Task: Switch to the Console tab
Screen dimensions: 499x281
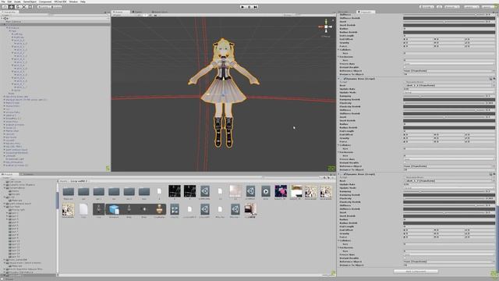Action: click(x=28, y=174)
